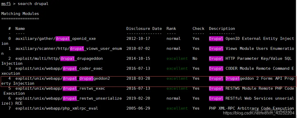This screenshot has width=297, height=118.
Task: Click module name exploit/unix/webapp/drupal_drupalgeddon2
Action: coord(63,78)
